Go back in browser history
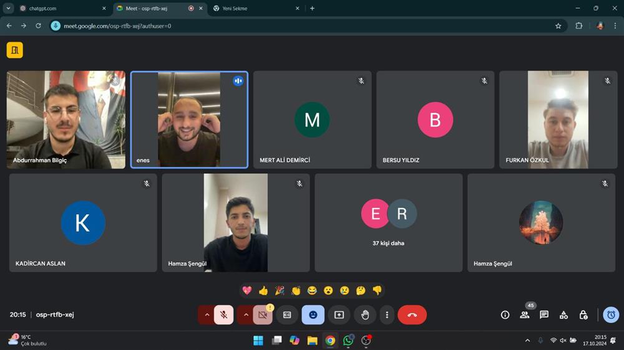This screenshot has height=350, width=624. 9,26
